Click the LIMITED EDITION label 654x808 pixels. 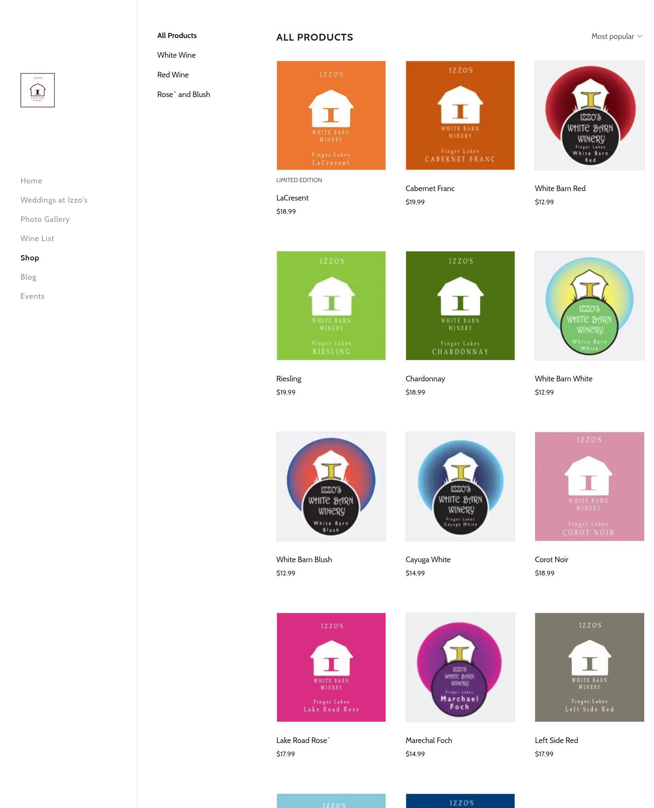[299, 180]
